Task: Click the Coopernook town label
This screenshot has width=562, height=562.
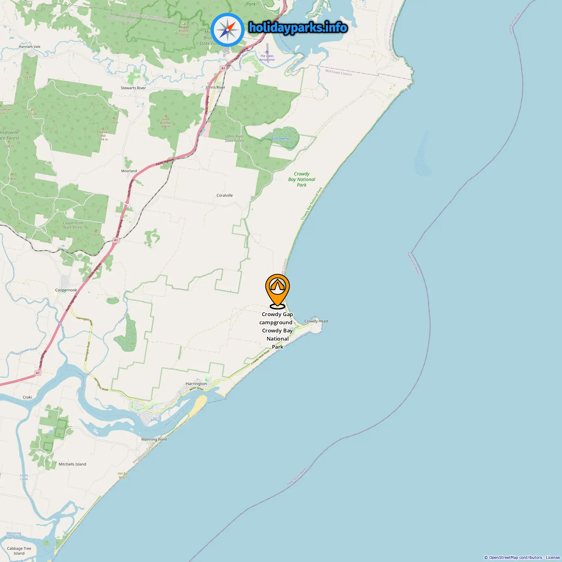Action: 66,290
